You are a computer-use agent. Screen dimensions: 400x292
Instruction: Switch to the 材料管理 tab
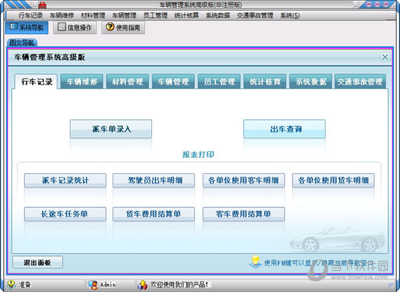click(127, 82)
